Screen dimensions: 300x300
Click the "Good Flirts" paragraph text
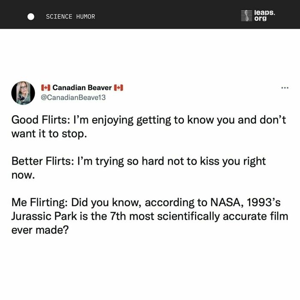click(148, 126)
